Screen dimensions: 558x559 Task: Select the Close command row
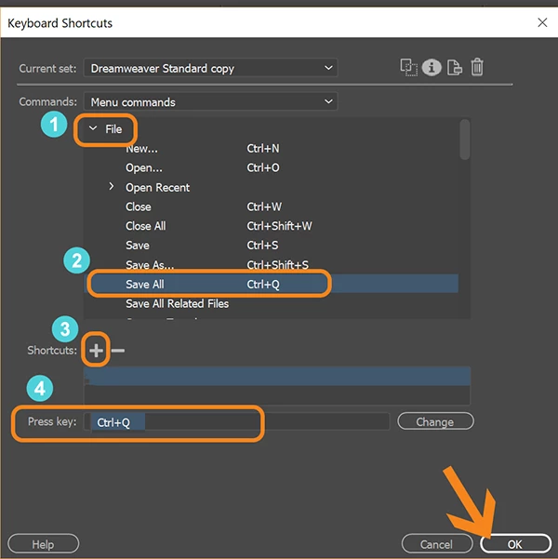tap(271, 206)
